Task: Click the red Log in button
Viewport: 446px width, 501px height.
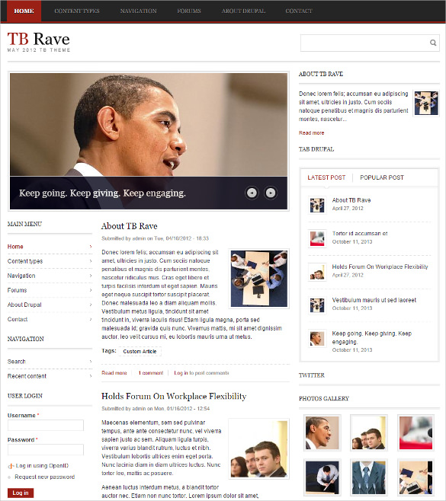Action: pyautogui.click(x=21, y=493)
